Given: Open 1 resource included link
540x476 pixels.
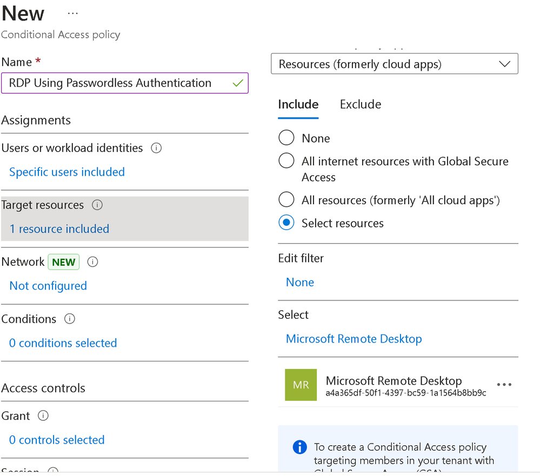Looking at the screenshot, I should (59, 229).
